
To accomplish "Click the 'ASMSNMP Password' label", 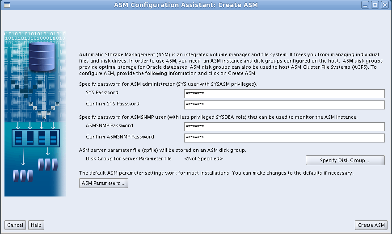I will coord(109,125).
